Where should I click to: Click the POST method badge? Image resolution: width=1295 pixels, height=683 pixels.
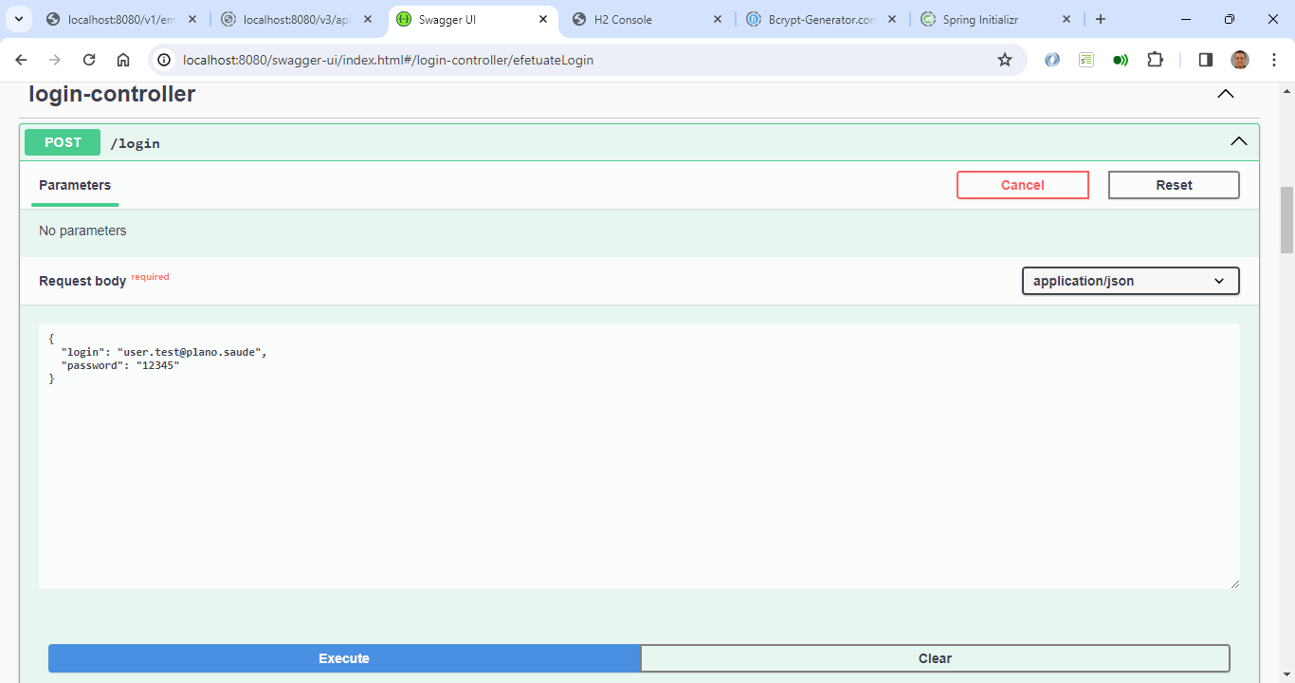coord(63,142)
